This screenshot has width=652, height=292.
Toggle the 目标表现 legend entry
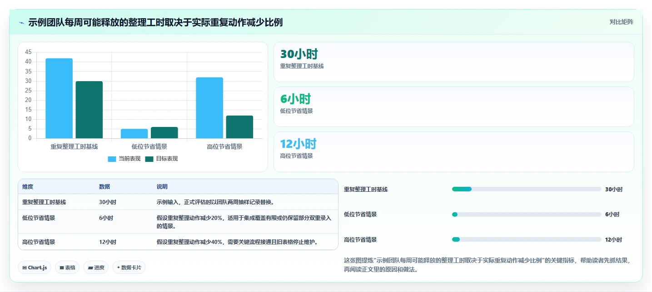click(x=161, y=159)
